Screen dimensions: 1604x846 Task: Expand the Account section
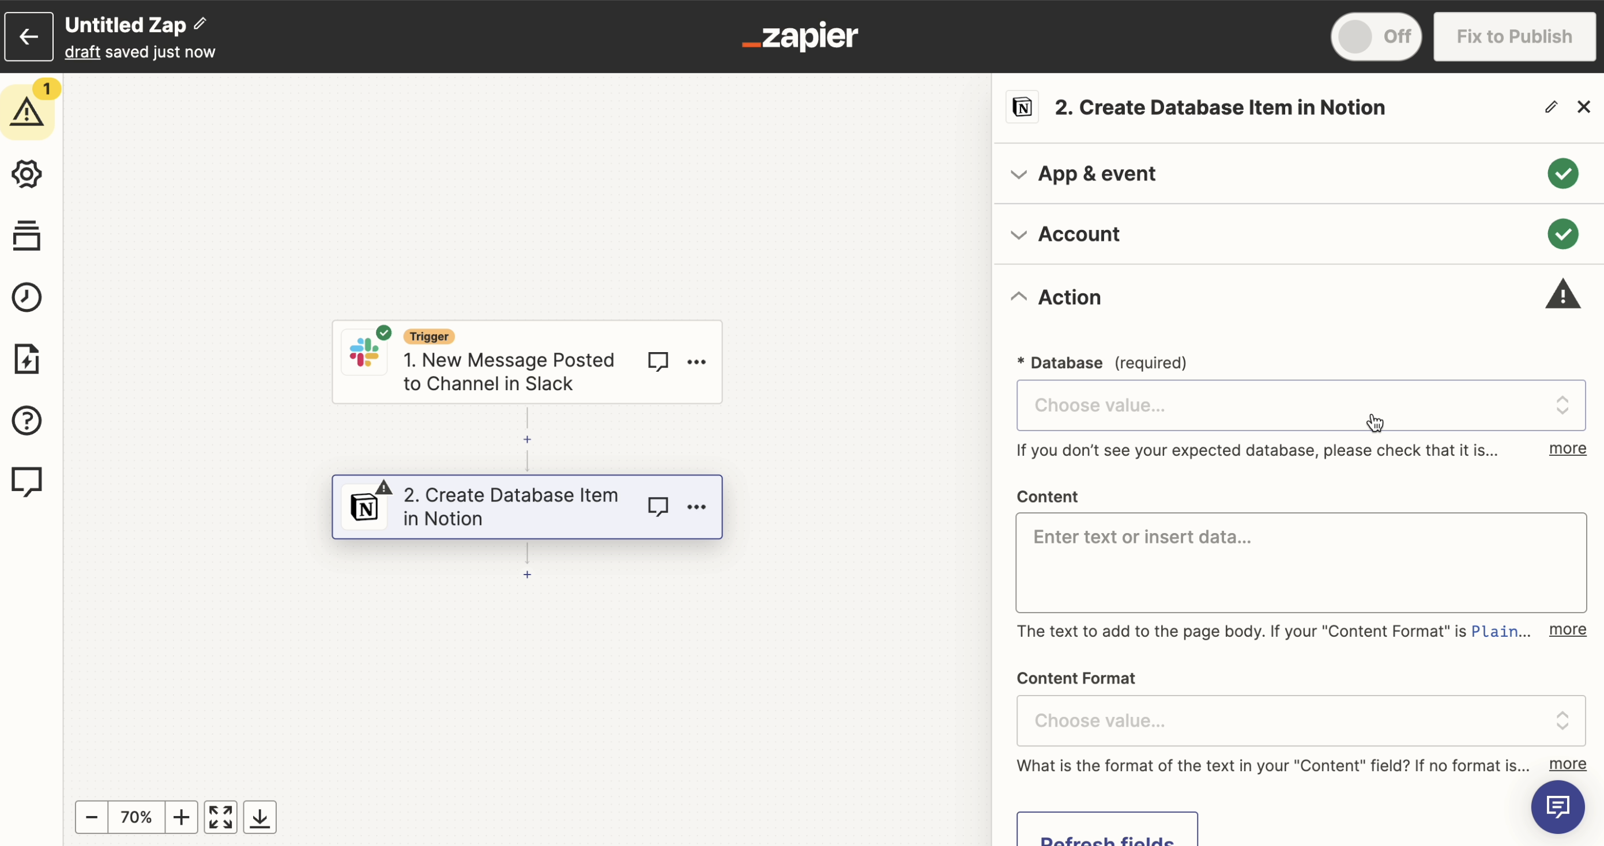[1079, 234]
